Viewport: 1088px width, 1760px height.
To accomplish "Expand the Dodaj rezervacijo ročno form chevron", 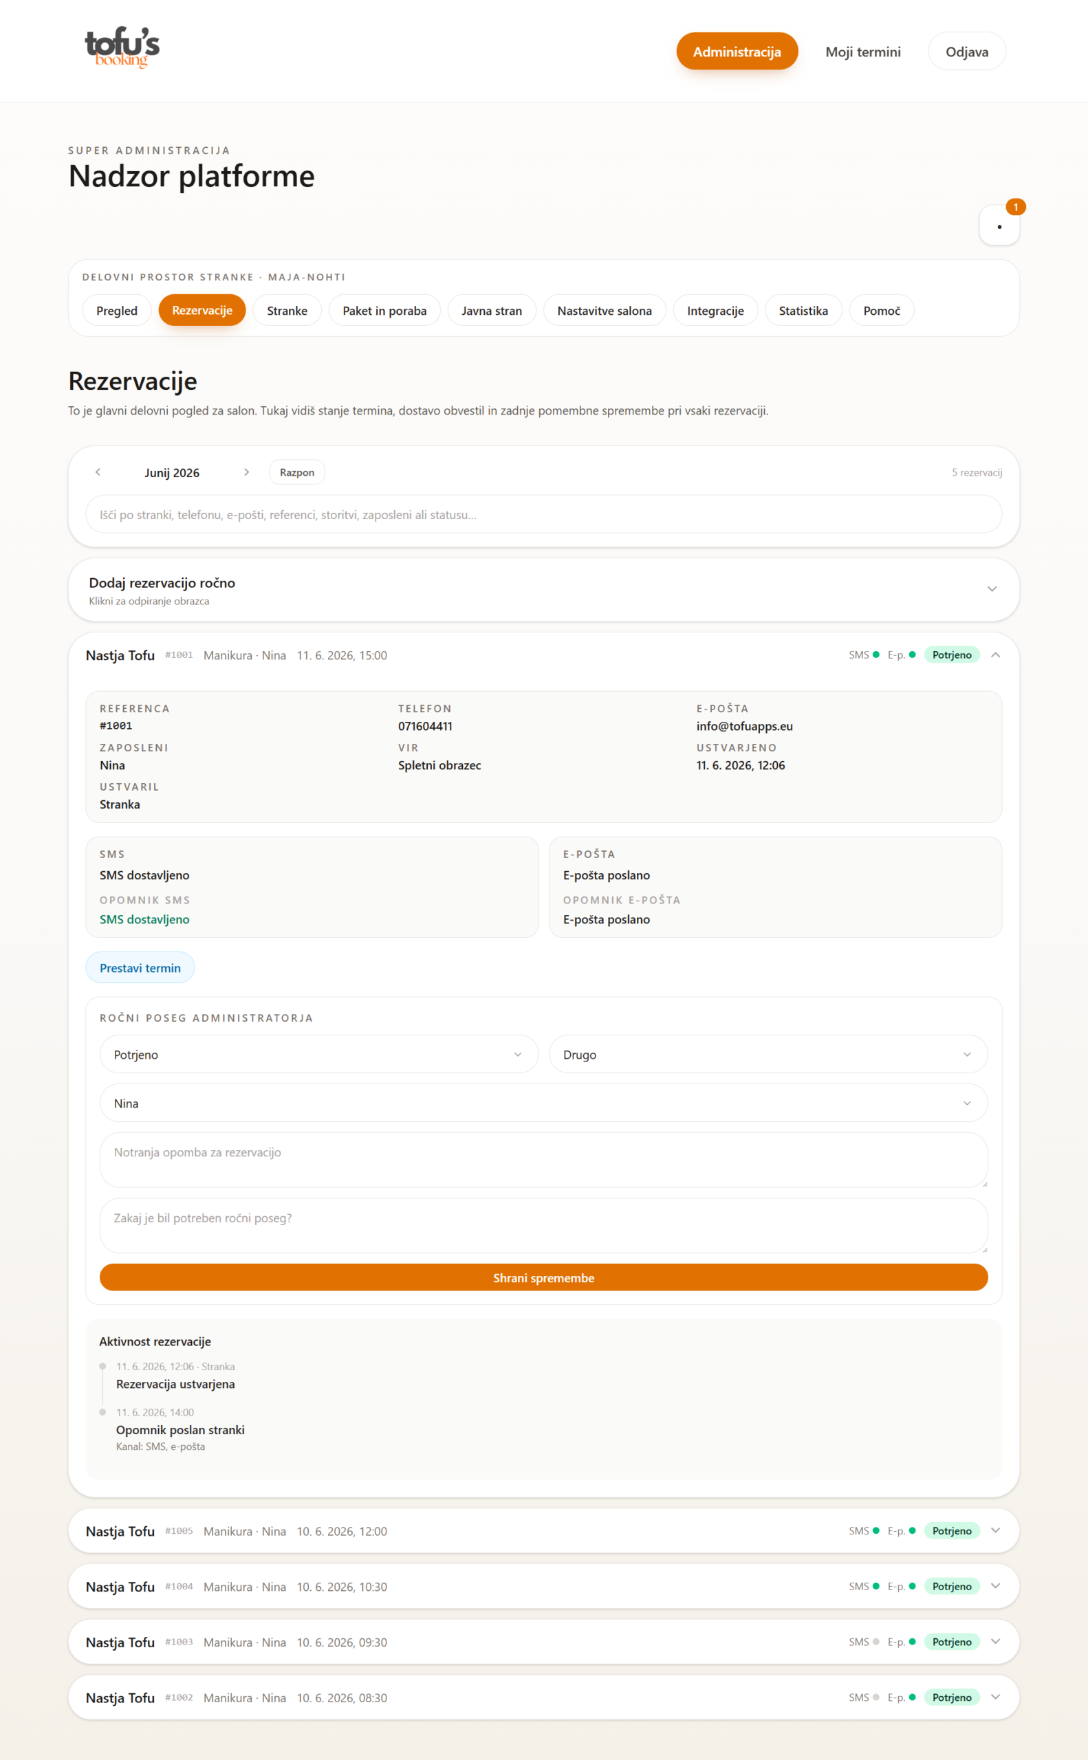I will coord(992,589).
